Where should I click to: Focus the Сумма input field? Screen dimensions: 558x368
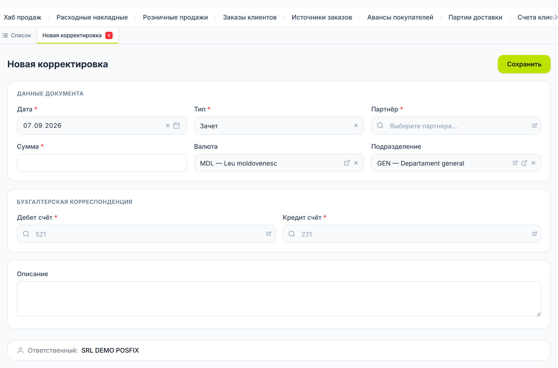[102, 163]
